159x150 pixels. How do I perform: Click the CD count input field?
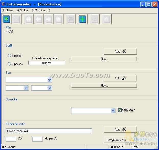(x=11, y=139)
